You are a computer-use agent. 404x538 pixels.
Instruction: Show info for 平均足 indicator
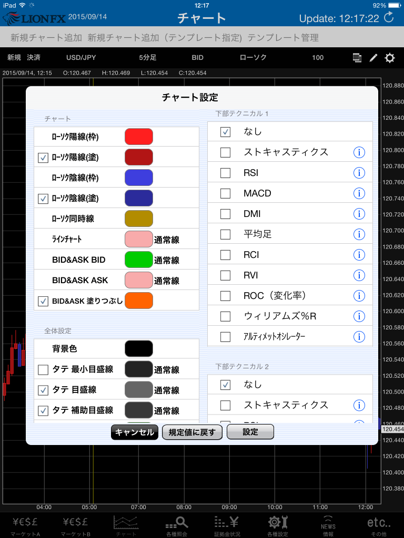pyautogui.click(x=359, y=234)
